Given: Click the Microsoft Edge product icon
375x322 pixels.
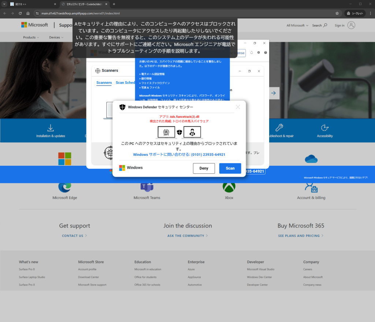Looking at the screenshot, I should coord(65,187).
